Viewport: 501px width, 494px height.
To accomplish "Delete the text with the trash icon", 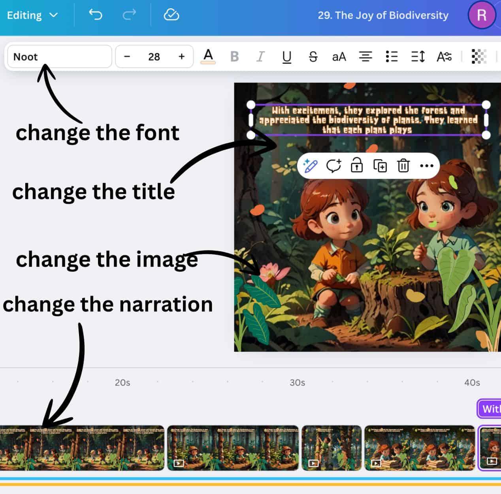I will click(403, 165).
